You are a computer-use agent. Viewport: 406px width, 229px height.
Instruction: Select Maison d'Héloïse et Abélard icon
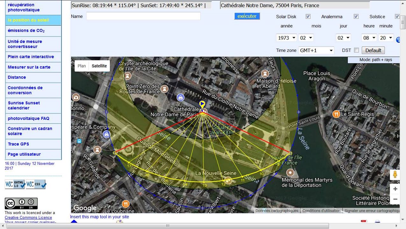(266, 73)
